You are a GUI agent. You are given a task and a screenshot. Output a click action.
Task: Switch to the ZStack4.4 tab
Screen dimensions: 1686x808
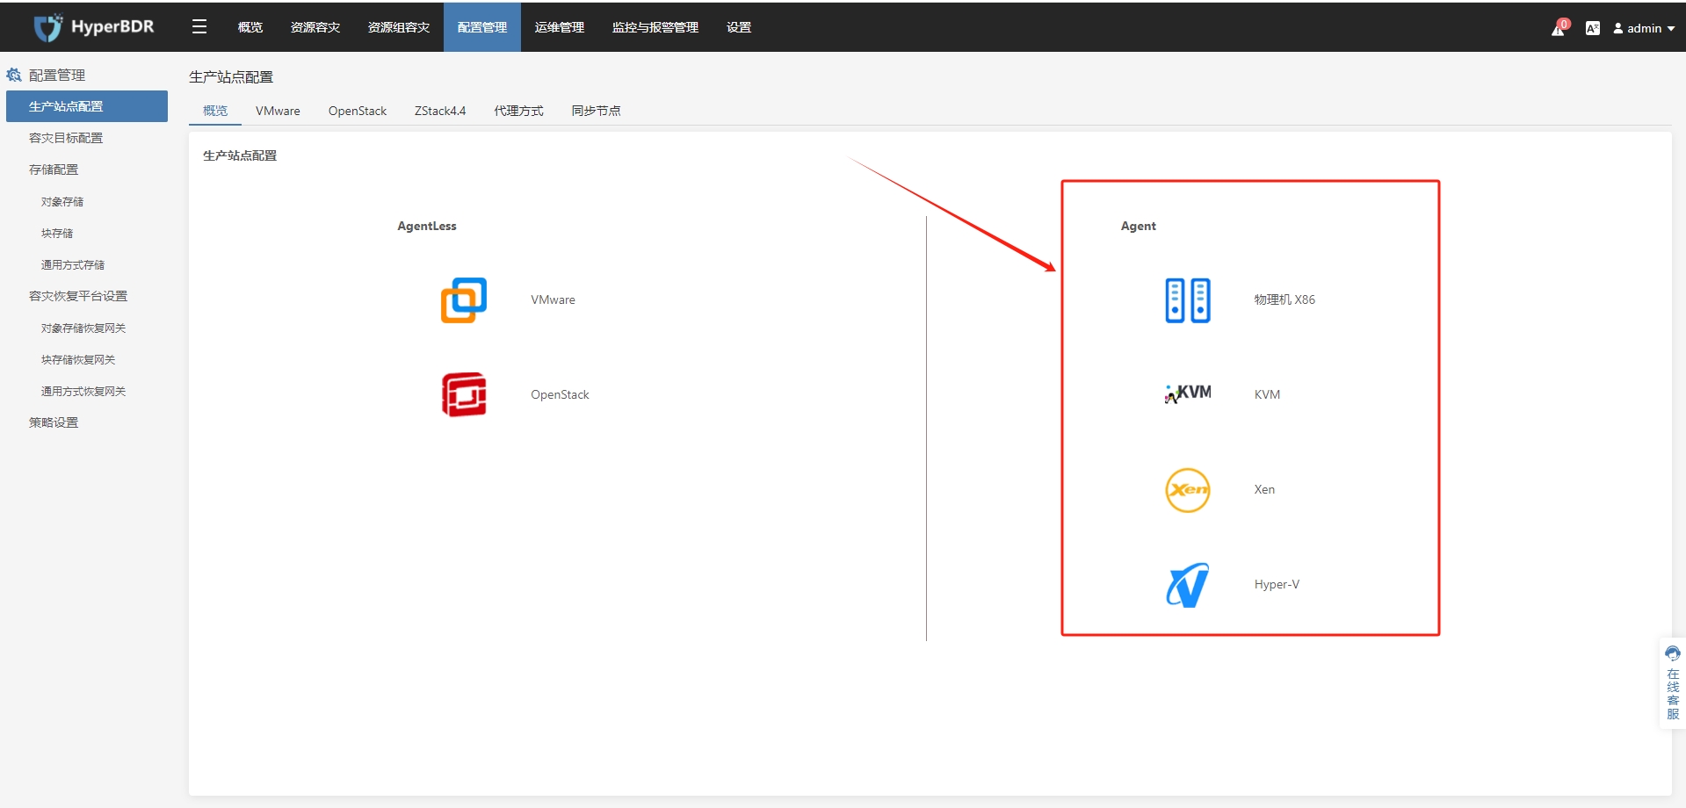440,111
